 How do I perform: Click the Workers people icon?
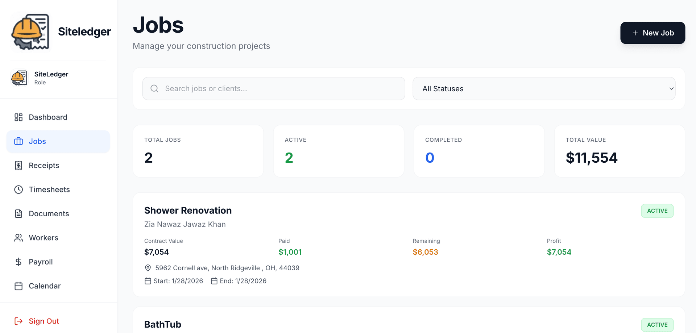(x=18, y=237)
